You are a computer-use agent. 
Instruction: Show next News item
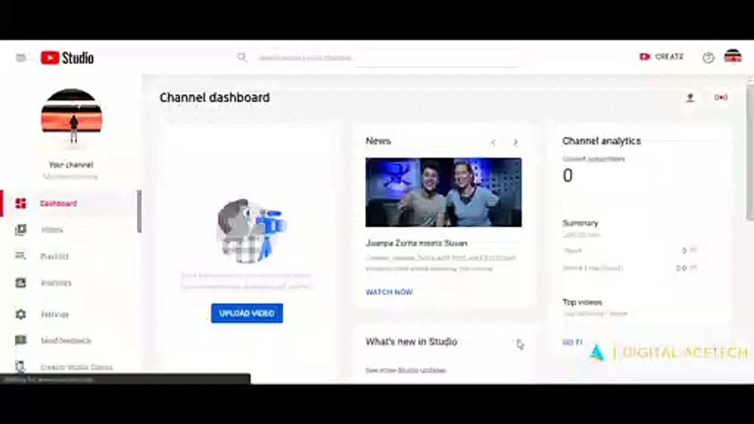[x=515, y=142]
